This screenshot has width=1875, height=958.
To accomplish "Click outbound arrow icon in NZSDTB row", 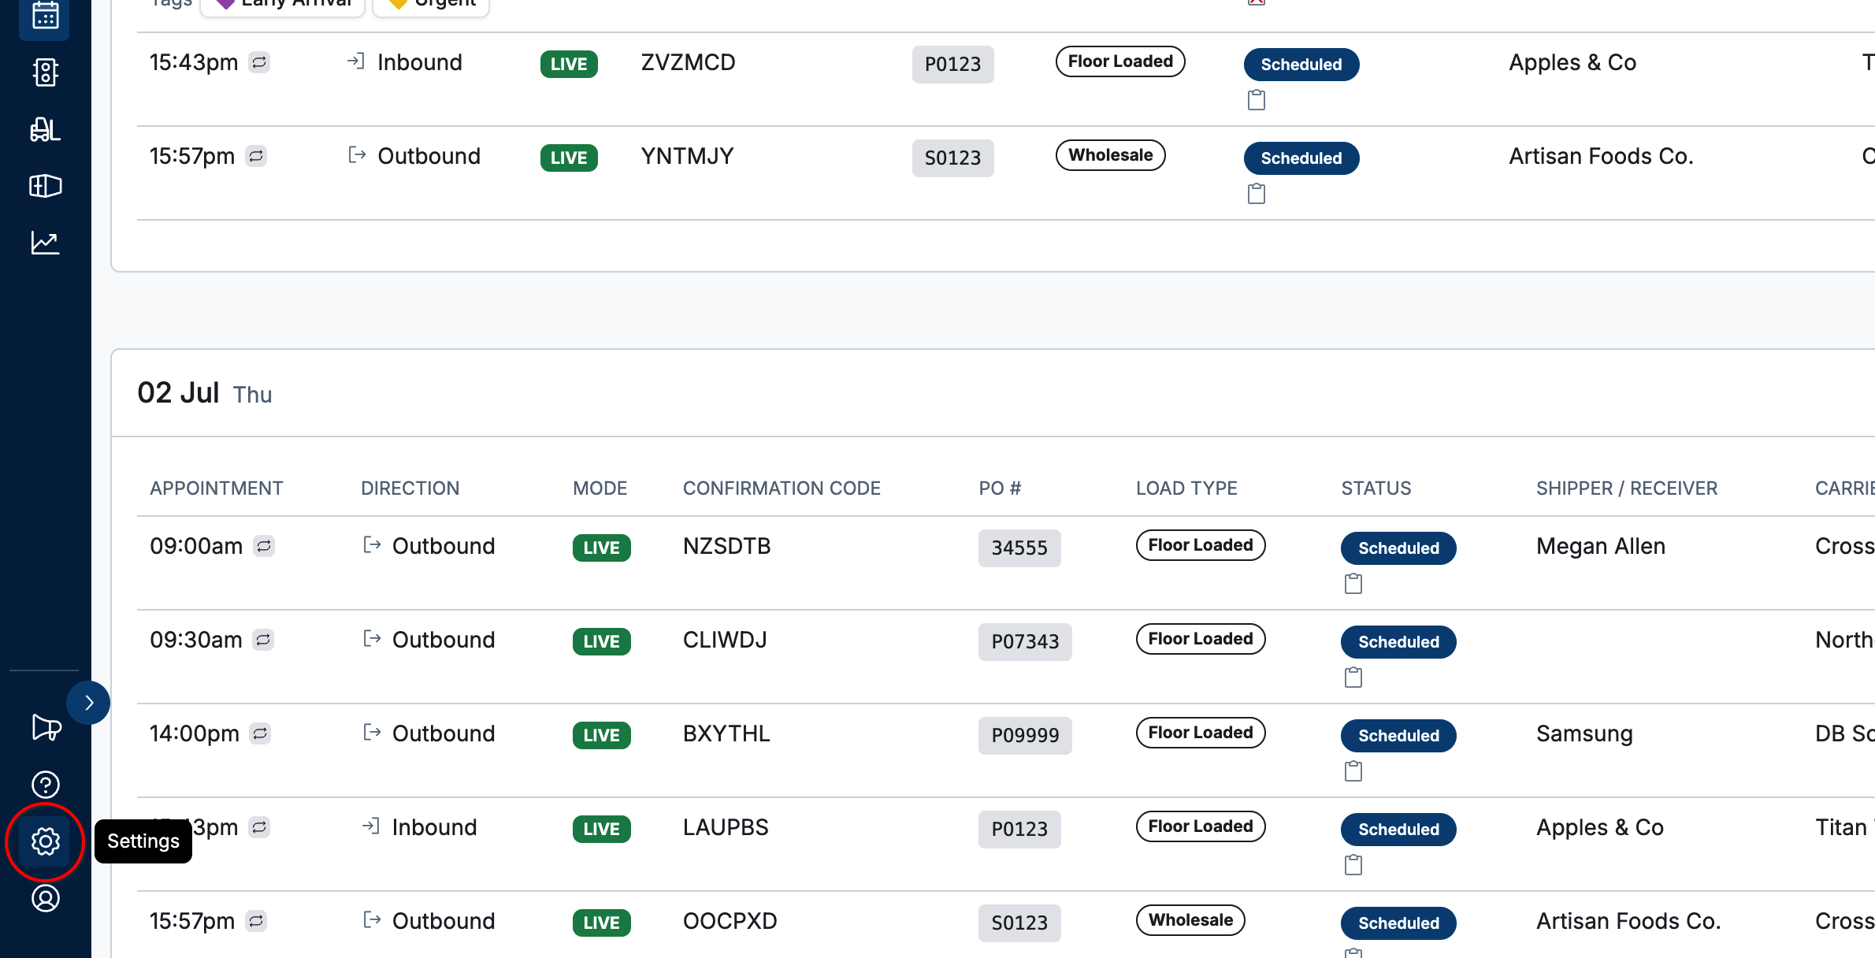I will click(x=372, y=544).
